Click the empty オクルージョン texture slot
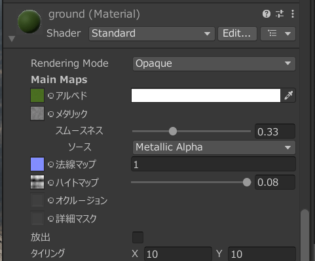The height and width of the screenshot is (261, 315). (37, 200)
